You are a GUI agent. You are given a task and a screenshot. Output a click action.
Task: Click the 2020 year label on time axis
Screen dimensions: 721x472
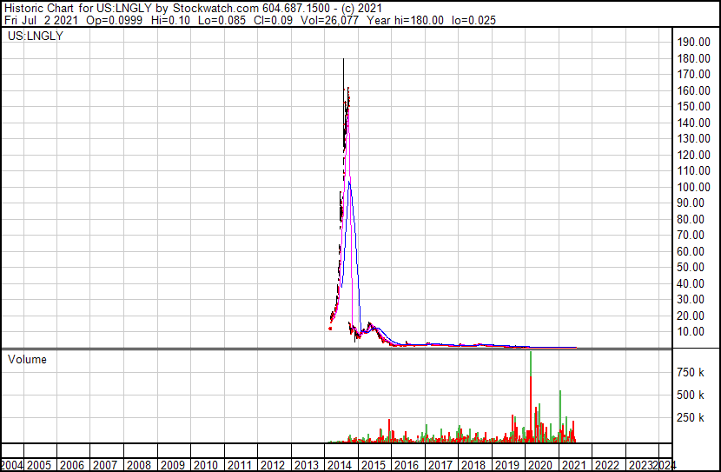(540, 466)
